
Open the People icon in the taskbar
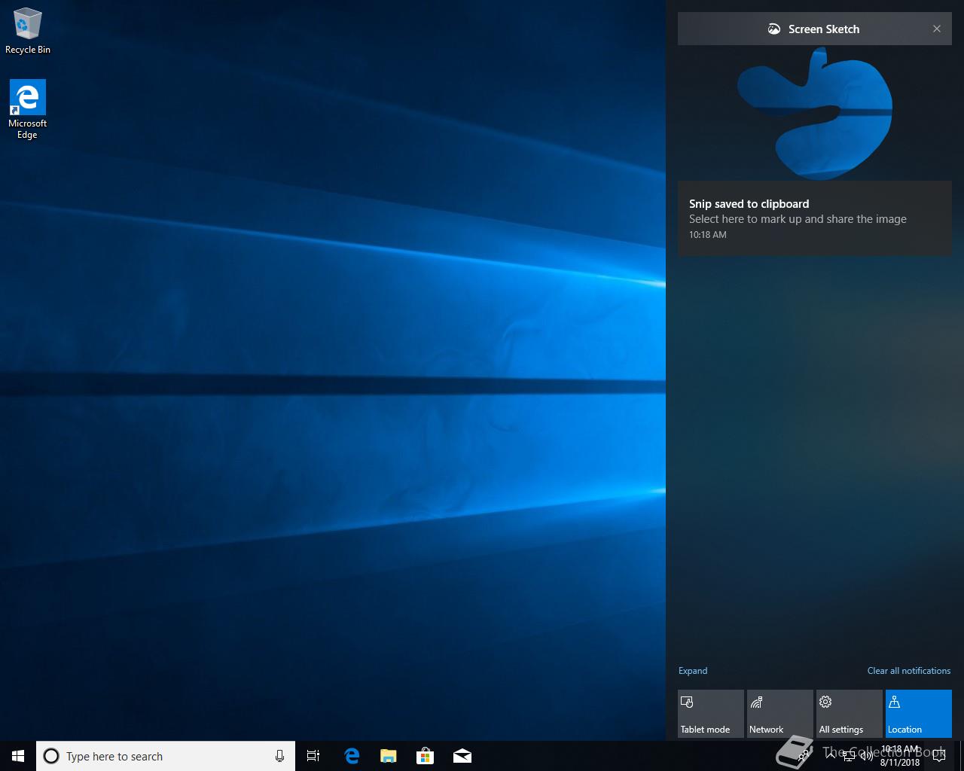pos(804,756)
